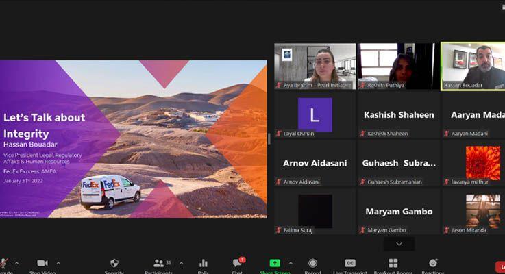The image size is (505, 274).
Task: Select the Arnov Aidasani participant tile
Action: pyautogui.click(x=315, y=163)
